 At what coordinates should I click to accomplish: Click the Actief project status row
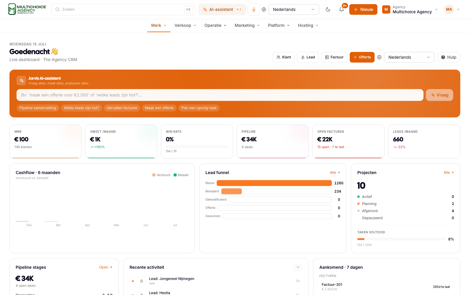pos(406,197)
